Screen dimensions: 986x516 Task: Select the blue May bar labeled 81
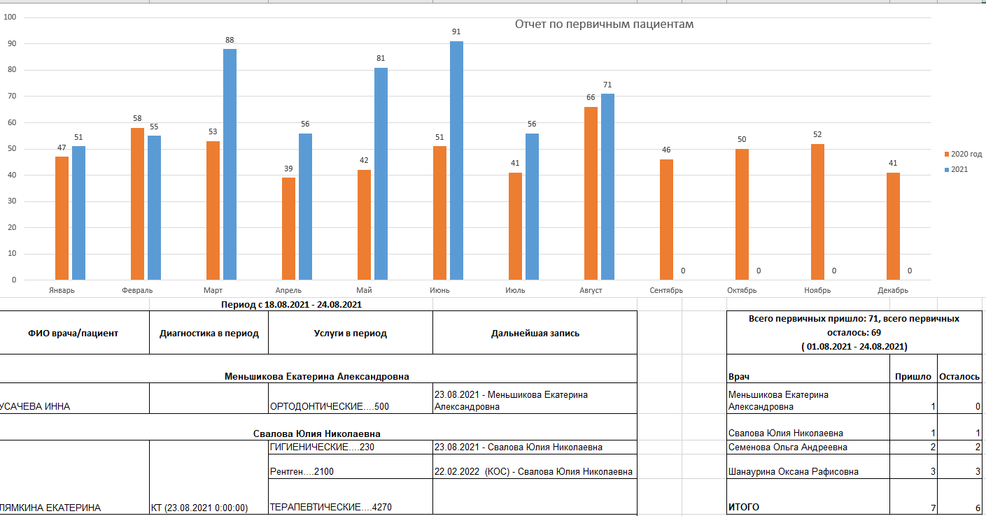click(x=381, y=173)
